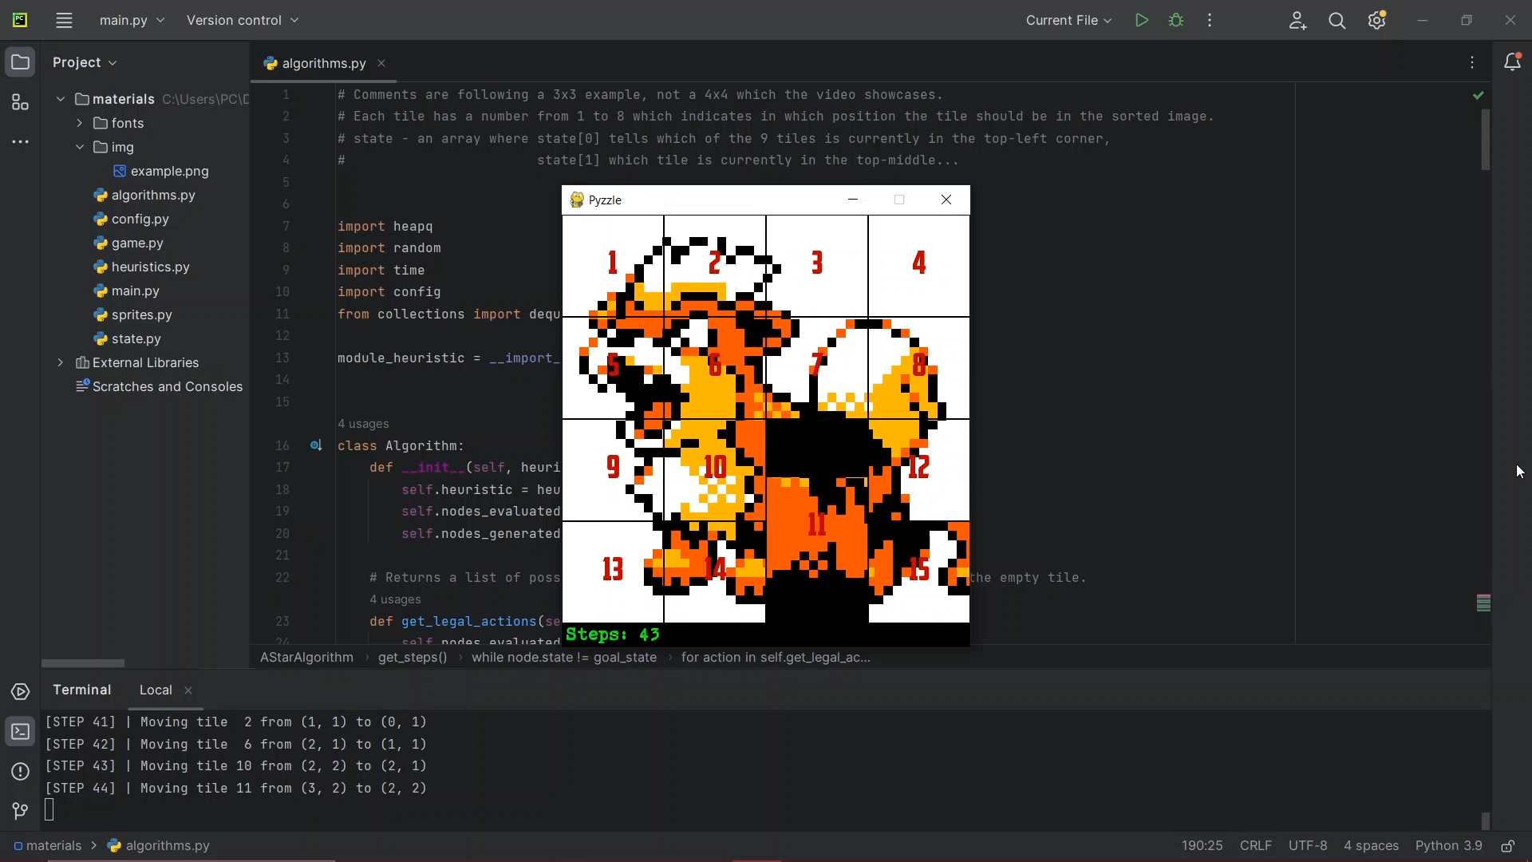Open sprites.py from project tree
1532x862 pixels.
click(133, 315)
